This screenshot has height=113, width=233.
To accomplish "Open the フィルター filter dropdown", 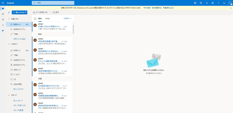I will [x=68, y=19].
